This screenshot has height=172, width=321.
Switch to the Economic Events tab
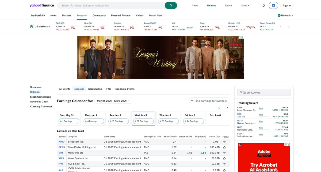[x=125, y=89]
